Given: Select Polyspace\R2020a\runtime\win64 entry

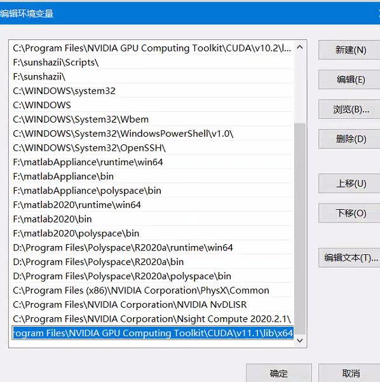Looking at the screenshot, I should point(151,248).
